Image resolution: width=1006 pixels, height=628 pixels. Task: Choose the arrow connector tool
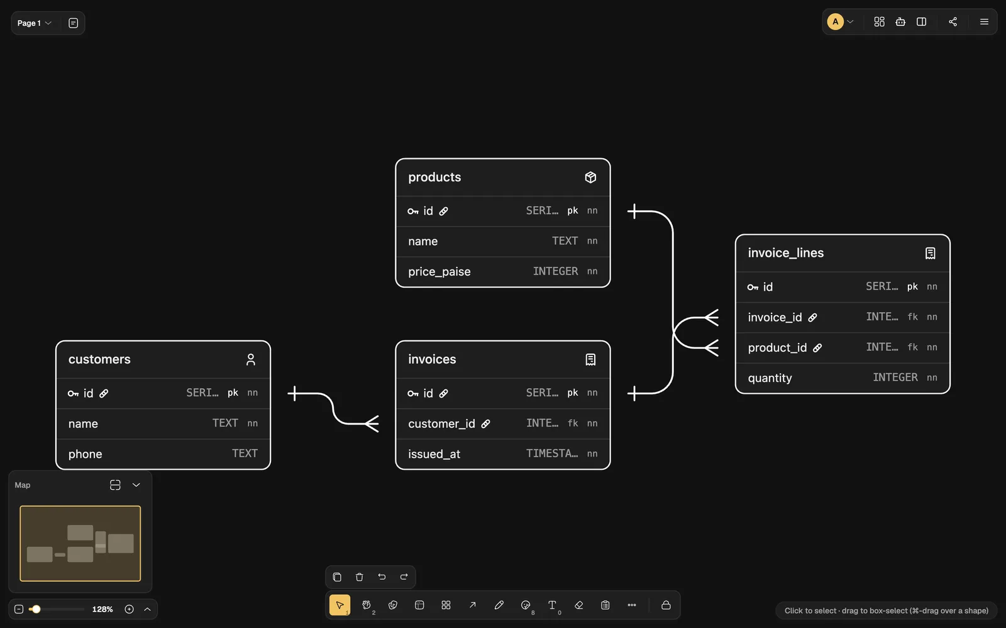(472, 605)
